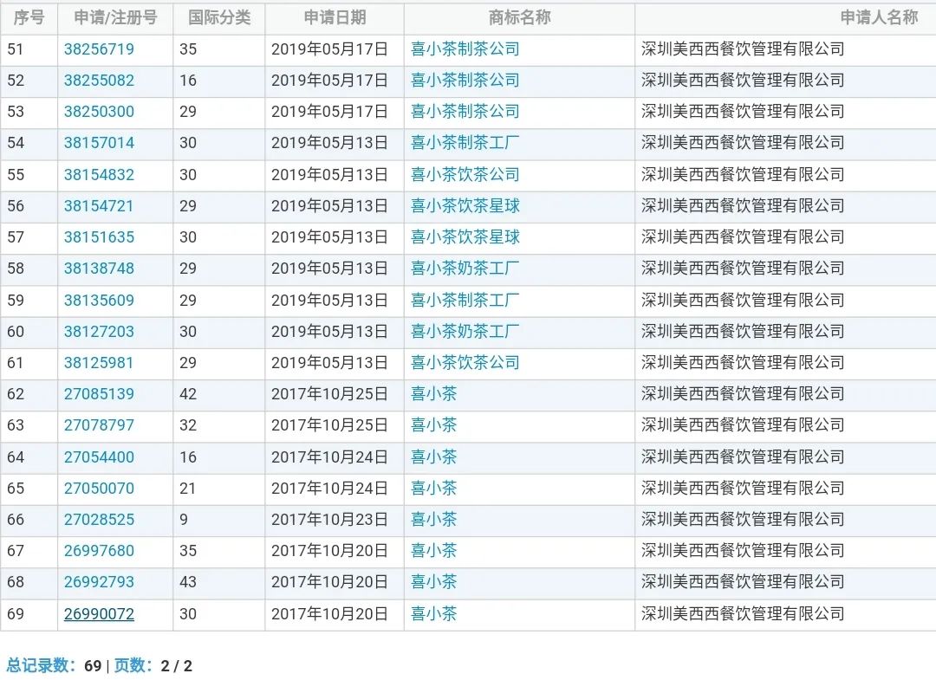Open trademark 喜小茶 in row 69
This screenshot has height=680, width=936.
click(434, 614)
